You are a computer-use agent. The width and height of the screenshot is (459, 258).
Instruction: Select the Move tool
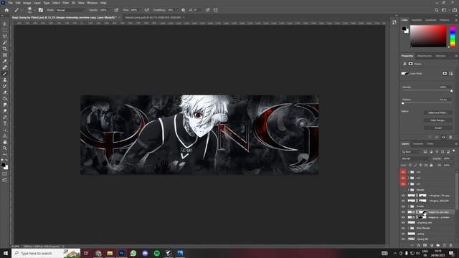5,24
